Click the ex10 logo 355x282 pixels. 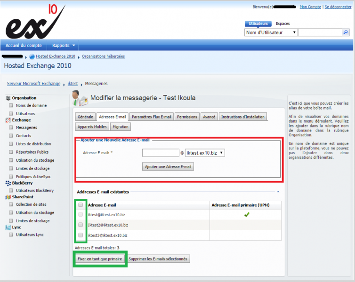coord(35,22)
